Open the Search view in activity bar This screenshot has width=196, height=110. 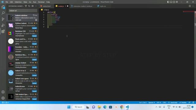[3, 13]
